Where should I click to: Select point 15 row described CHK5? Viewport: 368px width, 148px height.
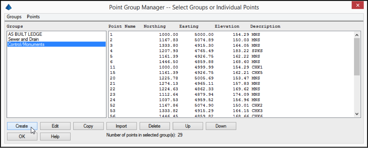(231, 73)
